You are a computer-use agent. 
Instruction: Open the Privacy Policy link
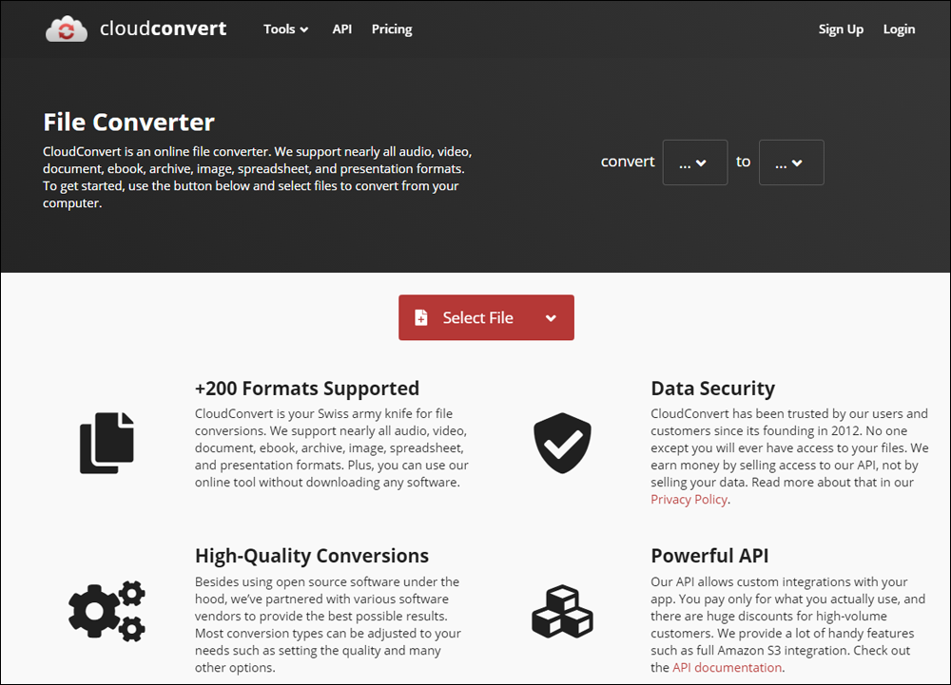689,499
